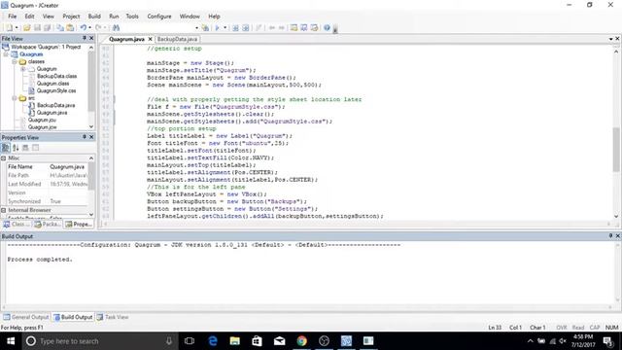The image size is (622, 350).
Task: Switch to the Class view bottom tab
Action: (x=17, y=225)
